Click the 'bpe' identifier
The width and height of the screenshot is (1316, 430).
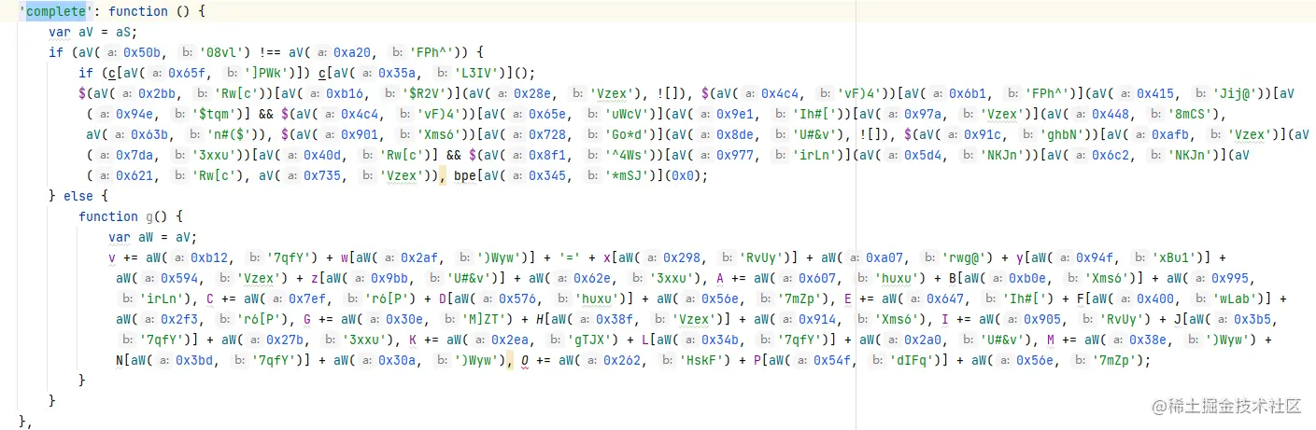(x=465, y=175)
